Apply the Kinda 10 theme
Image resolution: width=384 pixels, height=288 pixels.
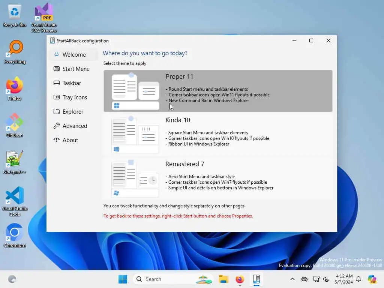(218, 135)
